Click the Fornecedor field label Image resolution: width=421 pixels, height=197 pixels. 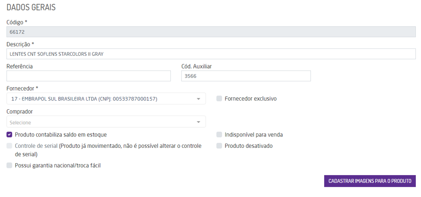[22, 88]
